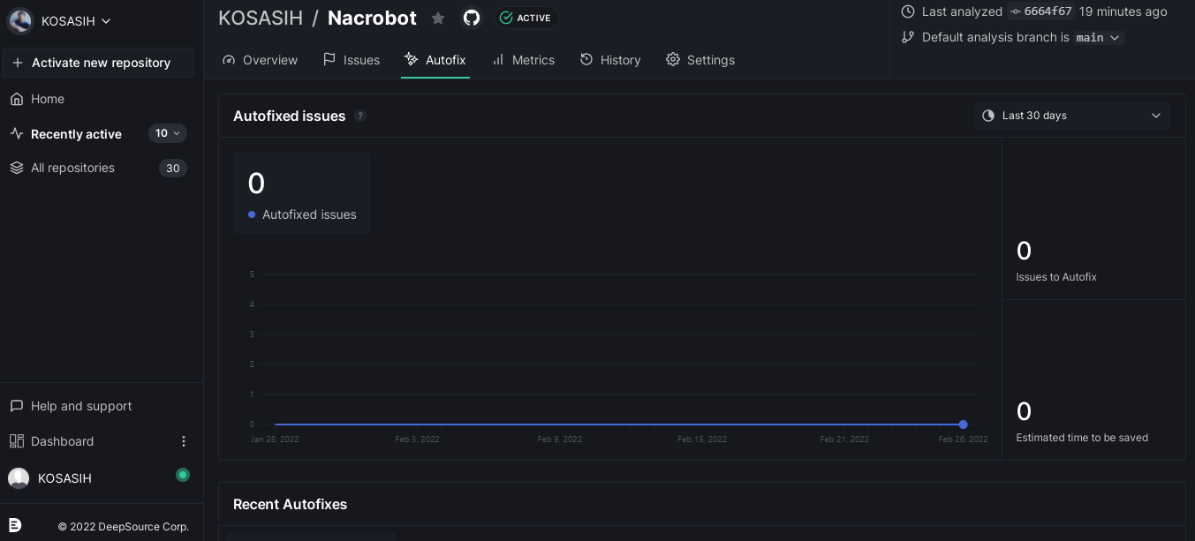Click the Dashboard grid icon
The image size is (1195, 541).
17,440
